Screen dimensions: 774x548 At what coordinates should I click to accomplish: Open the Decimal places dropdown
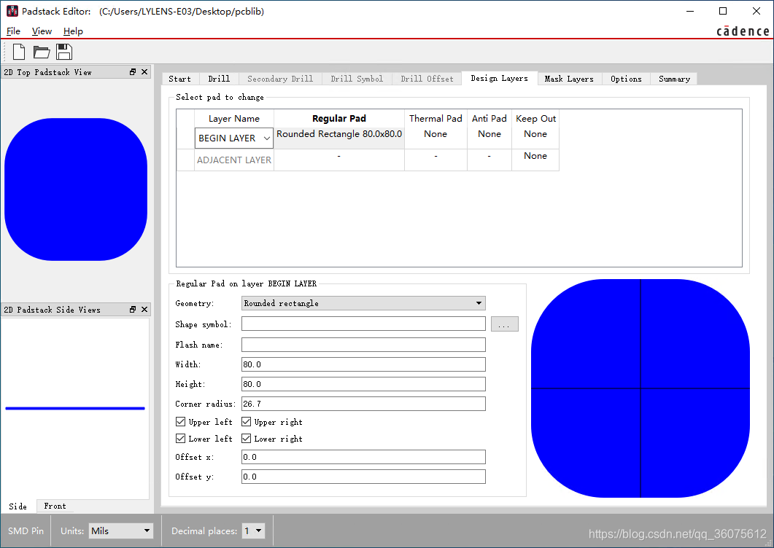pyautogui.click(x=253, y=531)
